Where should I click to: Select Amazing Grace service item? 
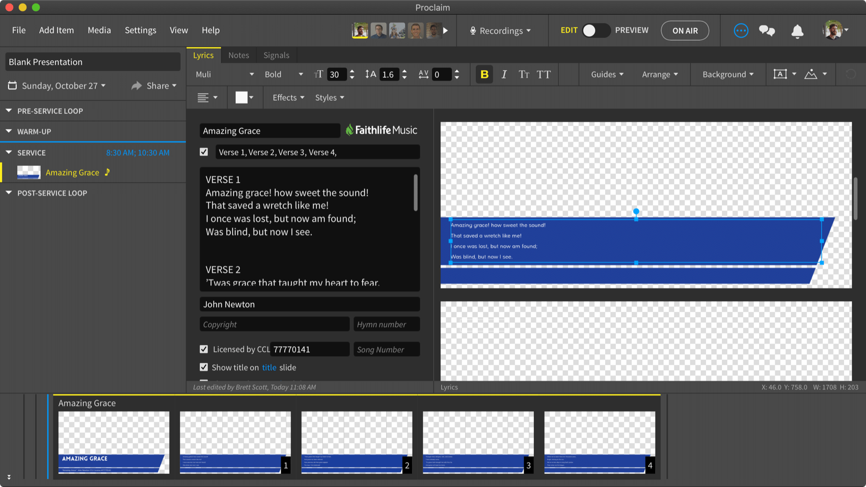click(94, 173)
